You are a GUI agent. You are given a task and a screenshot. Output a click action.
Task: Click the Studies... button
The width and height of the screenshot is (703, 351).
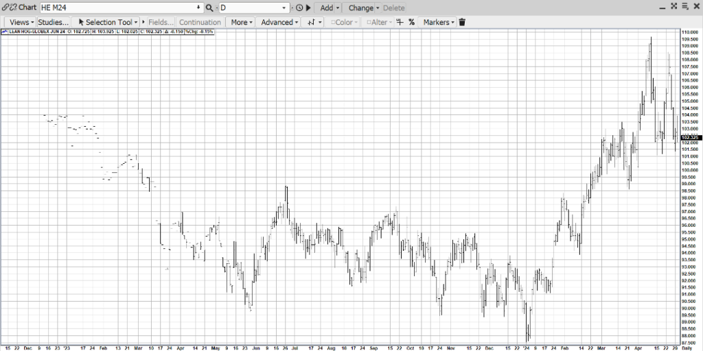(x=53, y=22)
